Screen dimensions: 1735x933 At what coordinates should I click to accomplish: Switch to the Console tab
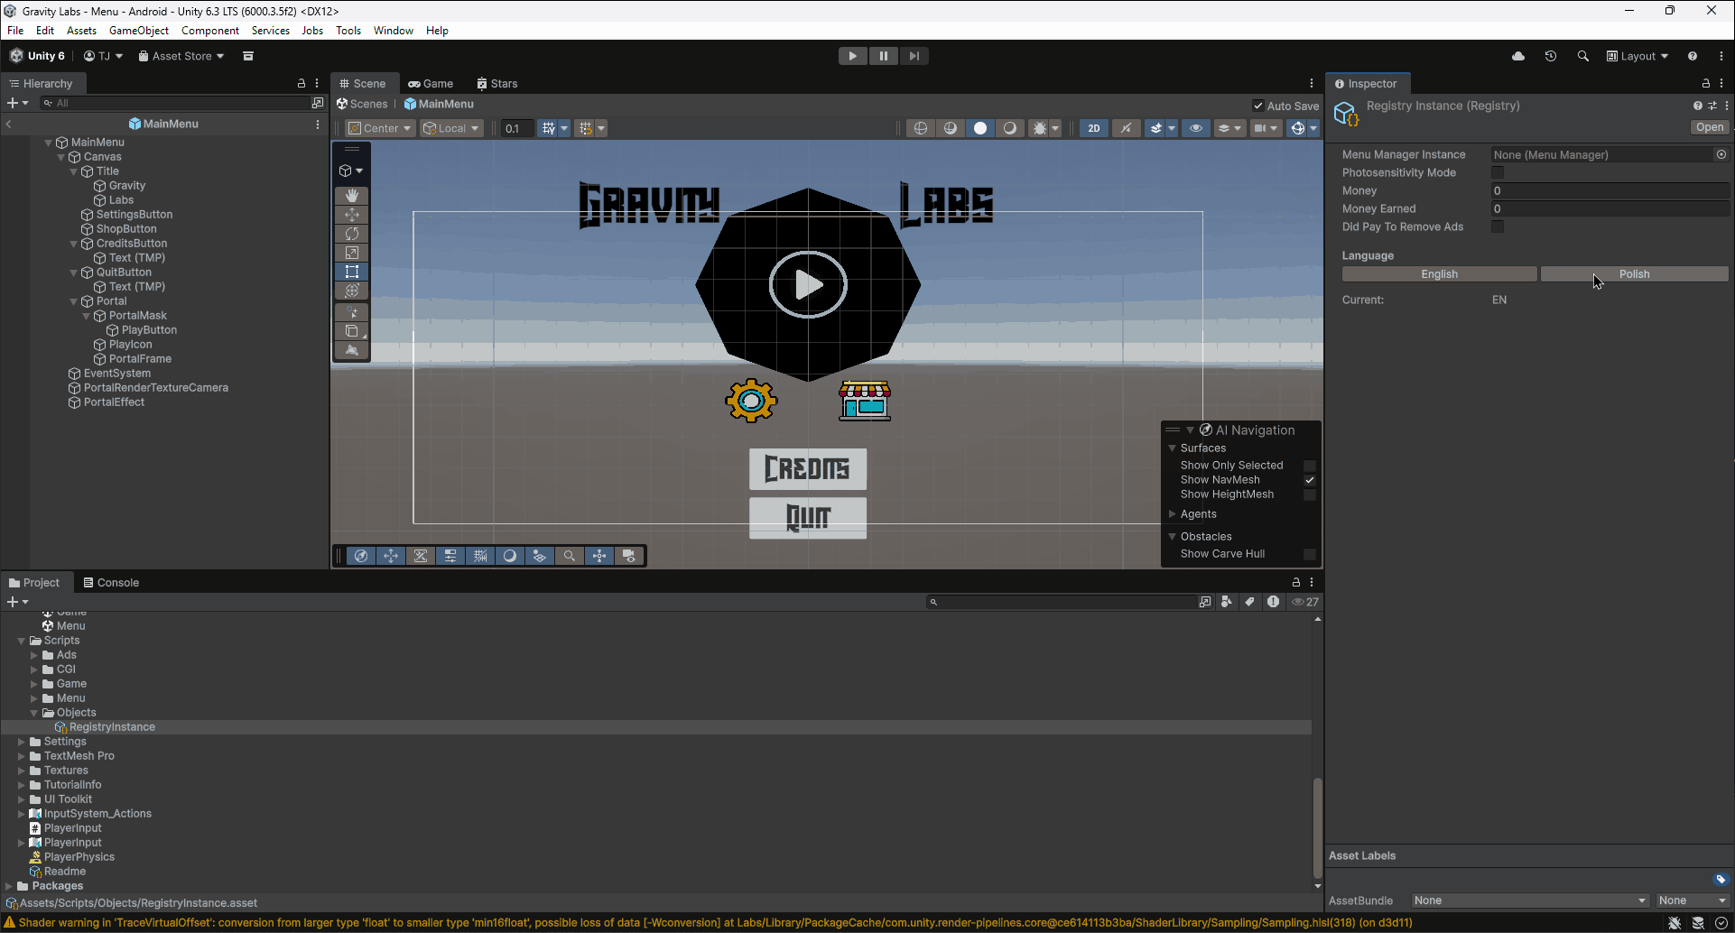110,583
